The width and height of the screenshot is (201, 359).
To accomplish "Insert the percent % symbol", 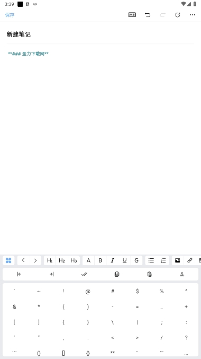I will 162,291.
